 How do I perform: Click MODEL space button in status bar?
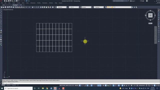[76, 85]
